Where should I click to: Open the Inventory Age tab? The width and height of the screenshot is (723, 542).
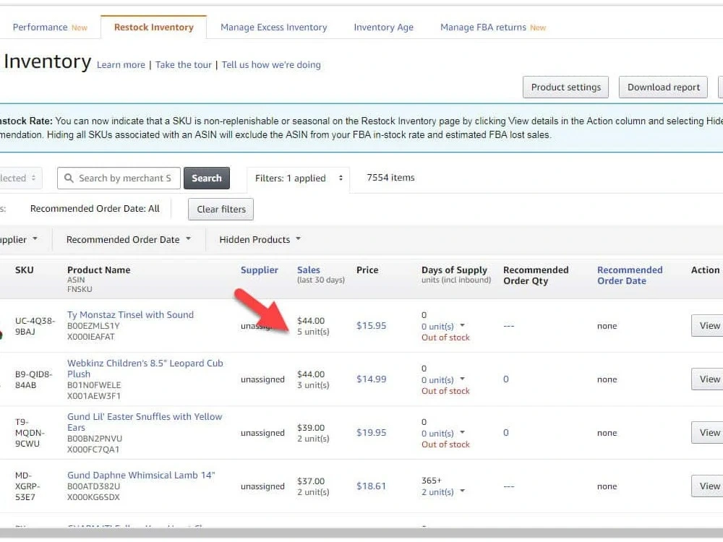coord(383,27)
